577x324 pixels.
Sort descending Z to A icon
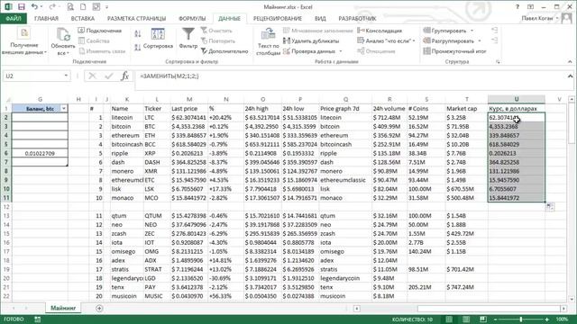[138, 47]
